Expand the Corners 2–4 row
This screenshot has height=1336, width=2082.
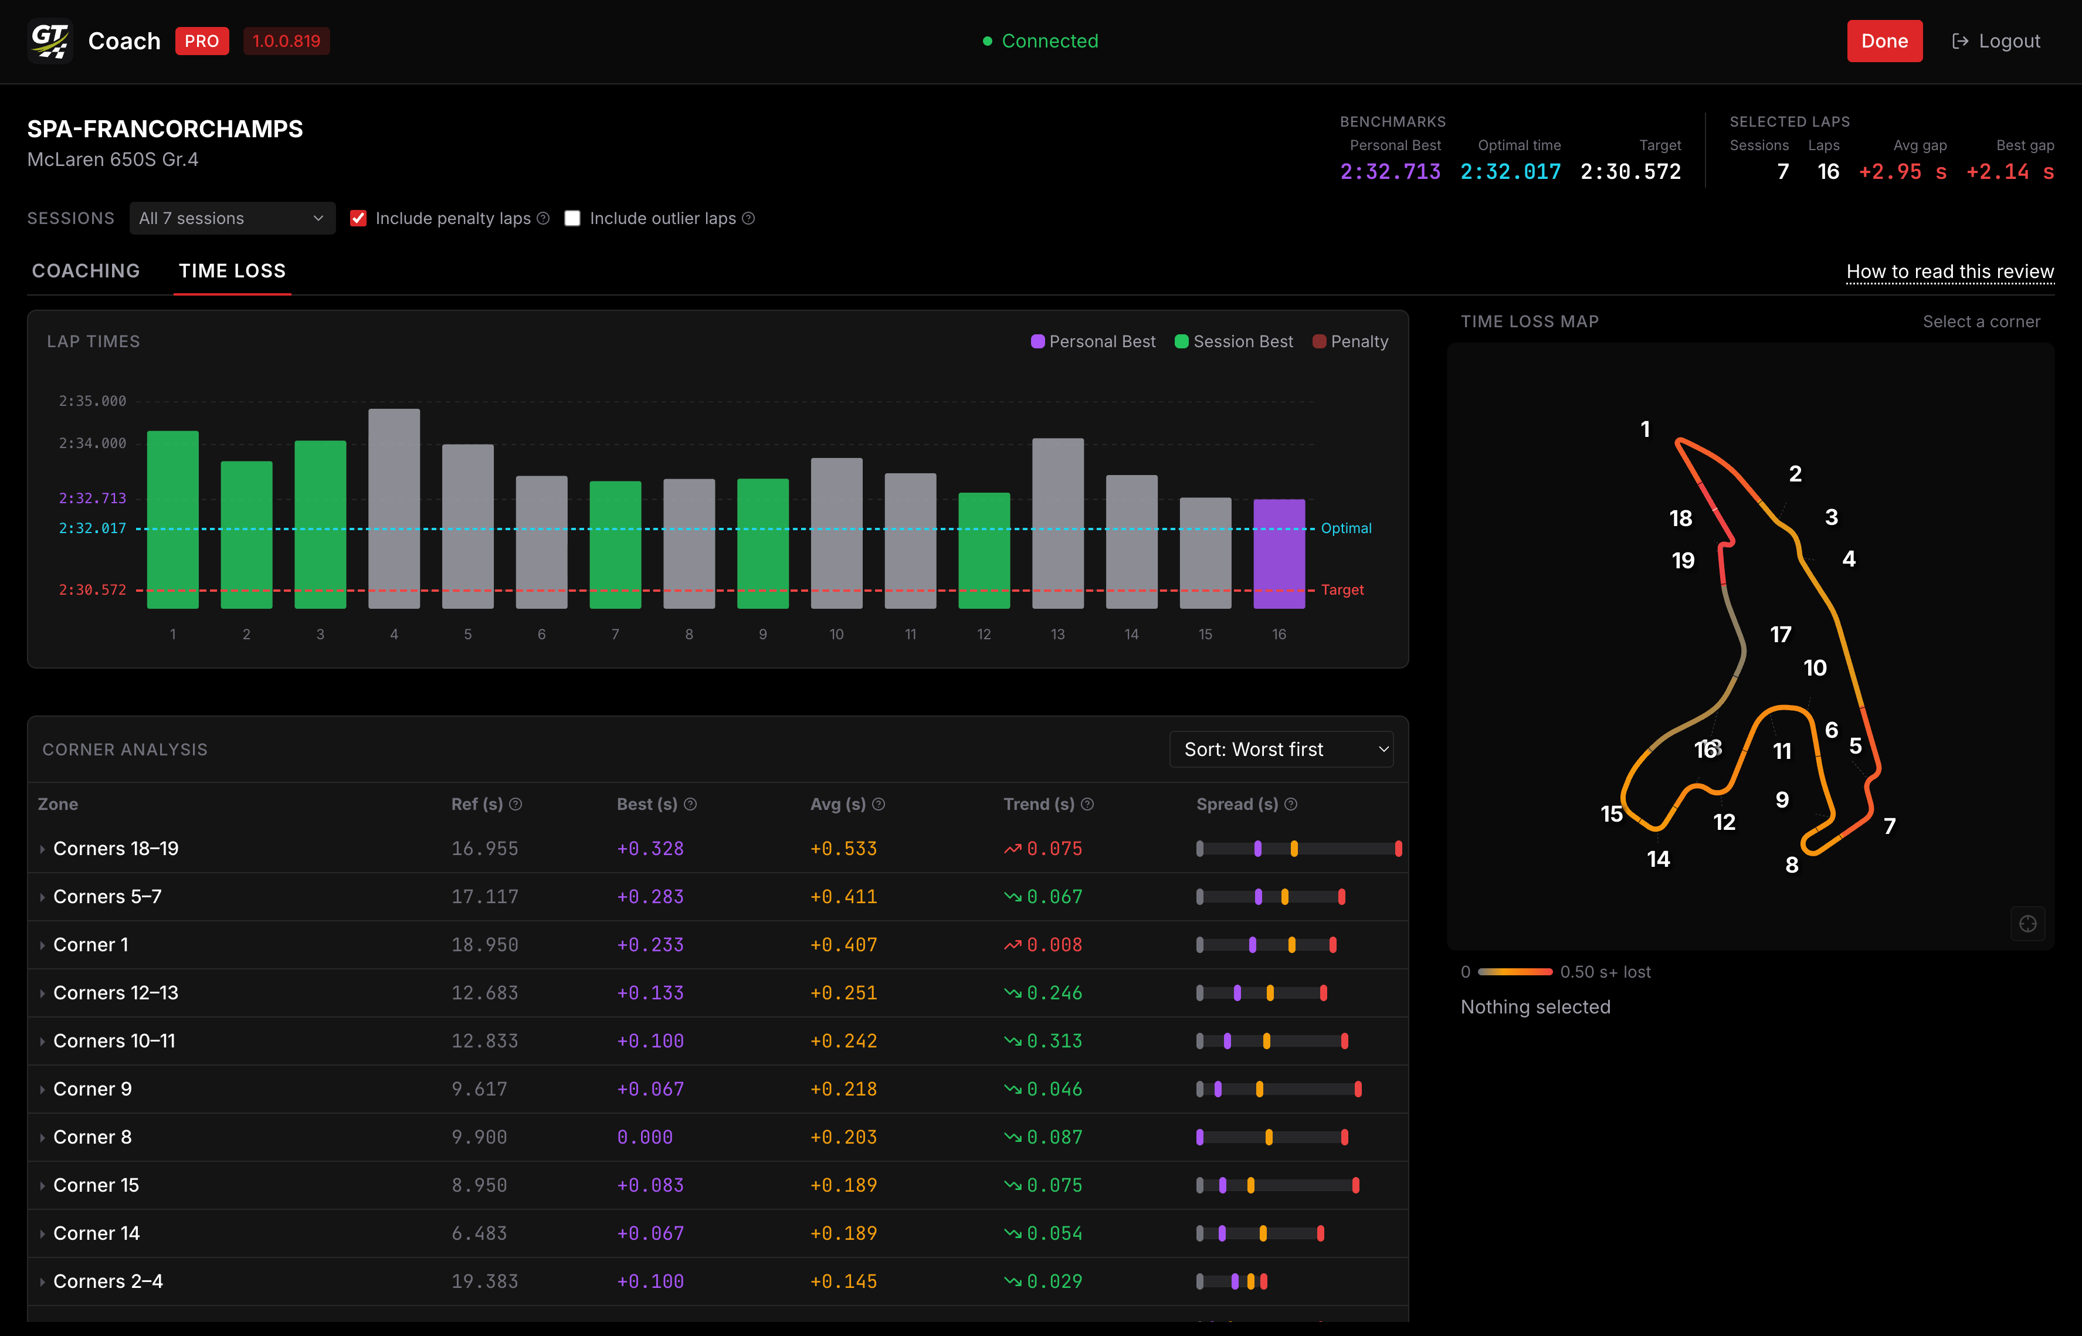point(42,1281)
